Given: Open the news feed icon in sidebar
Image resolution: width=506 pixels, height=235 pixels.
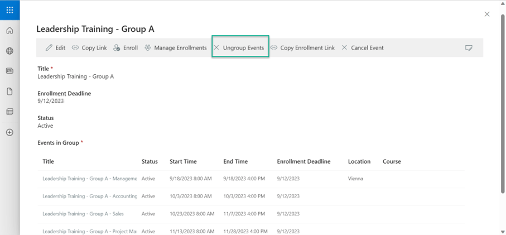Looking at the screenshot, I should pyautogui.click(x=9, y=71).
